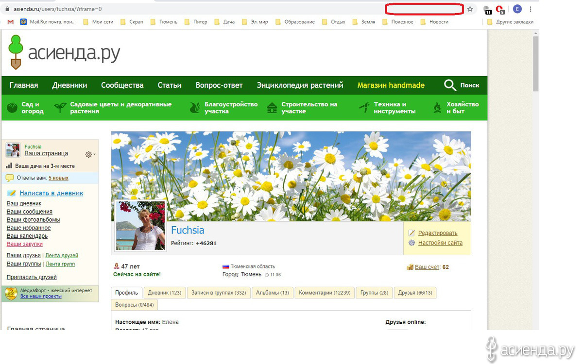Open the Пригласить друзей link

pos(32,277)
